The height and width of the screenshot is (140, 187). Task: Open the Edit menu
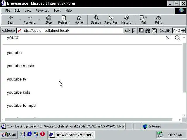click(17, 10)
